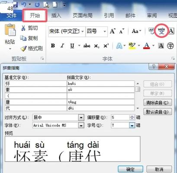
Task: Click the dialog help question mark button
Action: (154, 66)
